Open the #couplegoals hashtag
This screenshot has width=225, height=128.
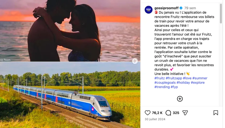pyautogui.click(x=165, y=83)
